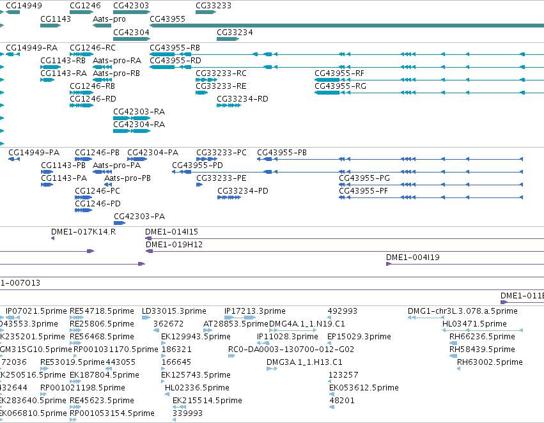Click protein Aats-pro-PA
This screenshot has height=423, width=544.
tap(116, 165)
